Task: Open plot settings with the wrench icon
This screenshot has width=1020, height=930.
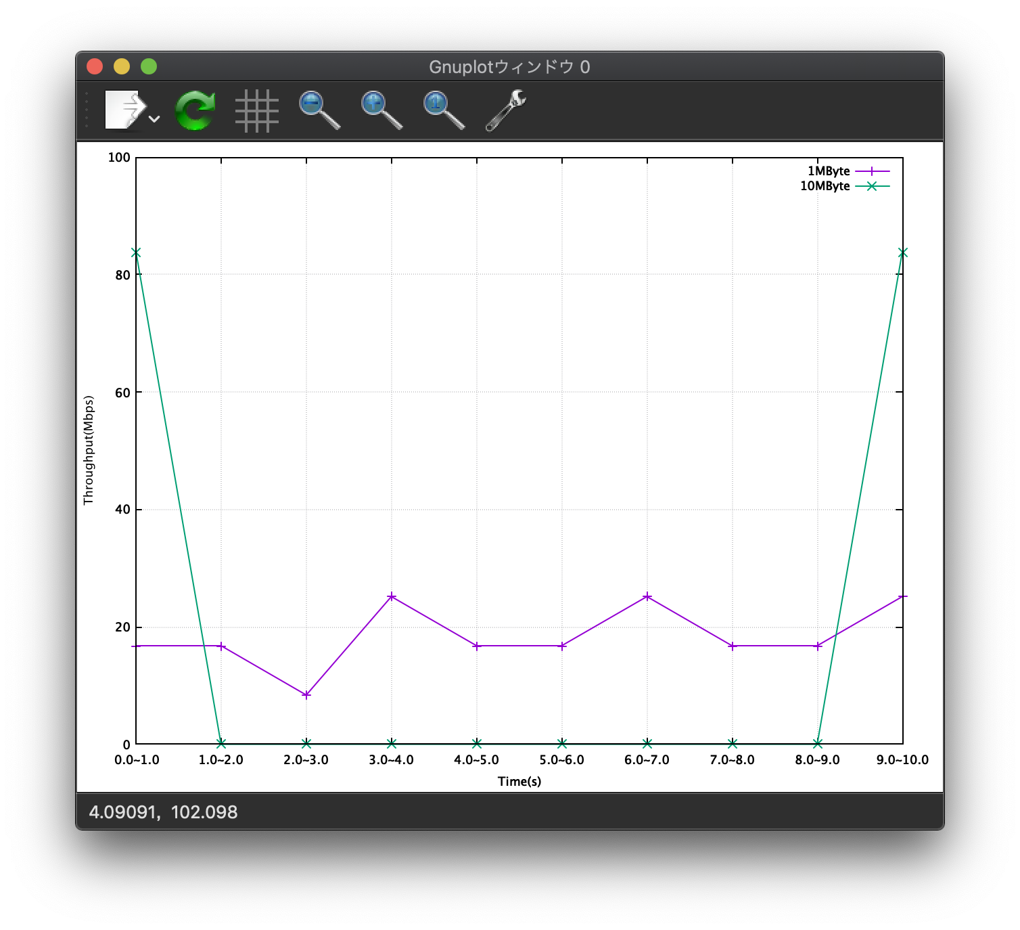Action: tap(506, 110)
